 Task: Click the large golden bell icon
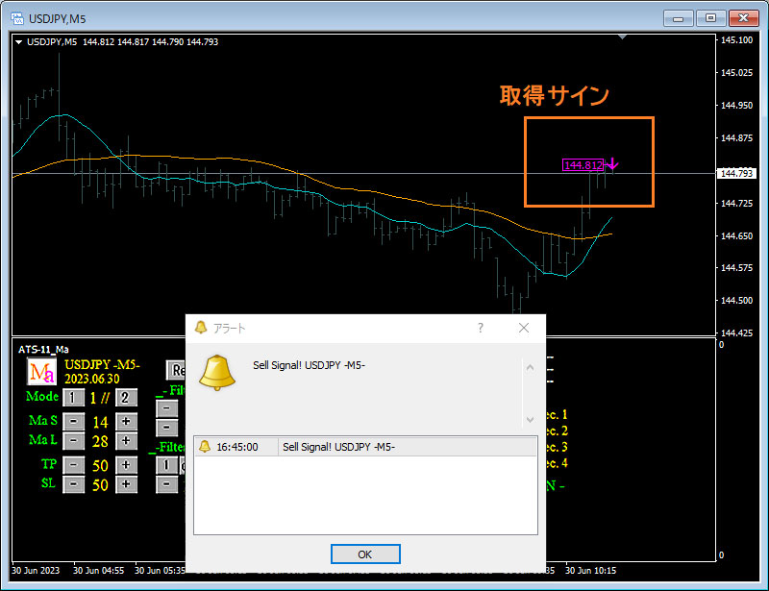click(x=217, y=373)
